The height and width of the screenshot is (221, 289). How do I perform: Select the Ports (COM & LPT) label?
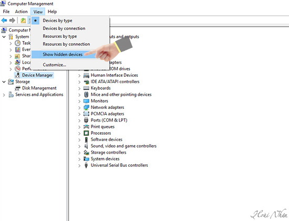click(109, 120)
